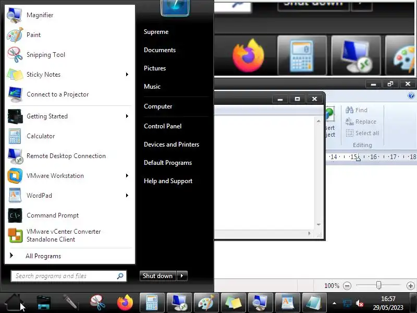Image resolution: width=417 pixels, height=313 pixels.
Task: Launch Calculator from the Start menu
Action: point(69,136)
